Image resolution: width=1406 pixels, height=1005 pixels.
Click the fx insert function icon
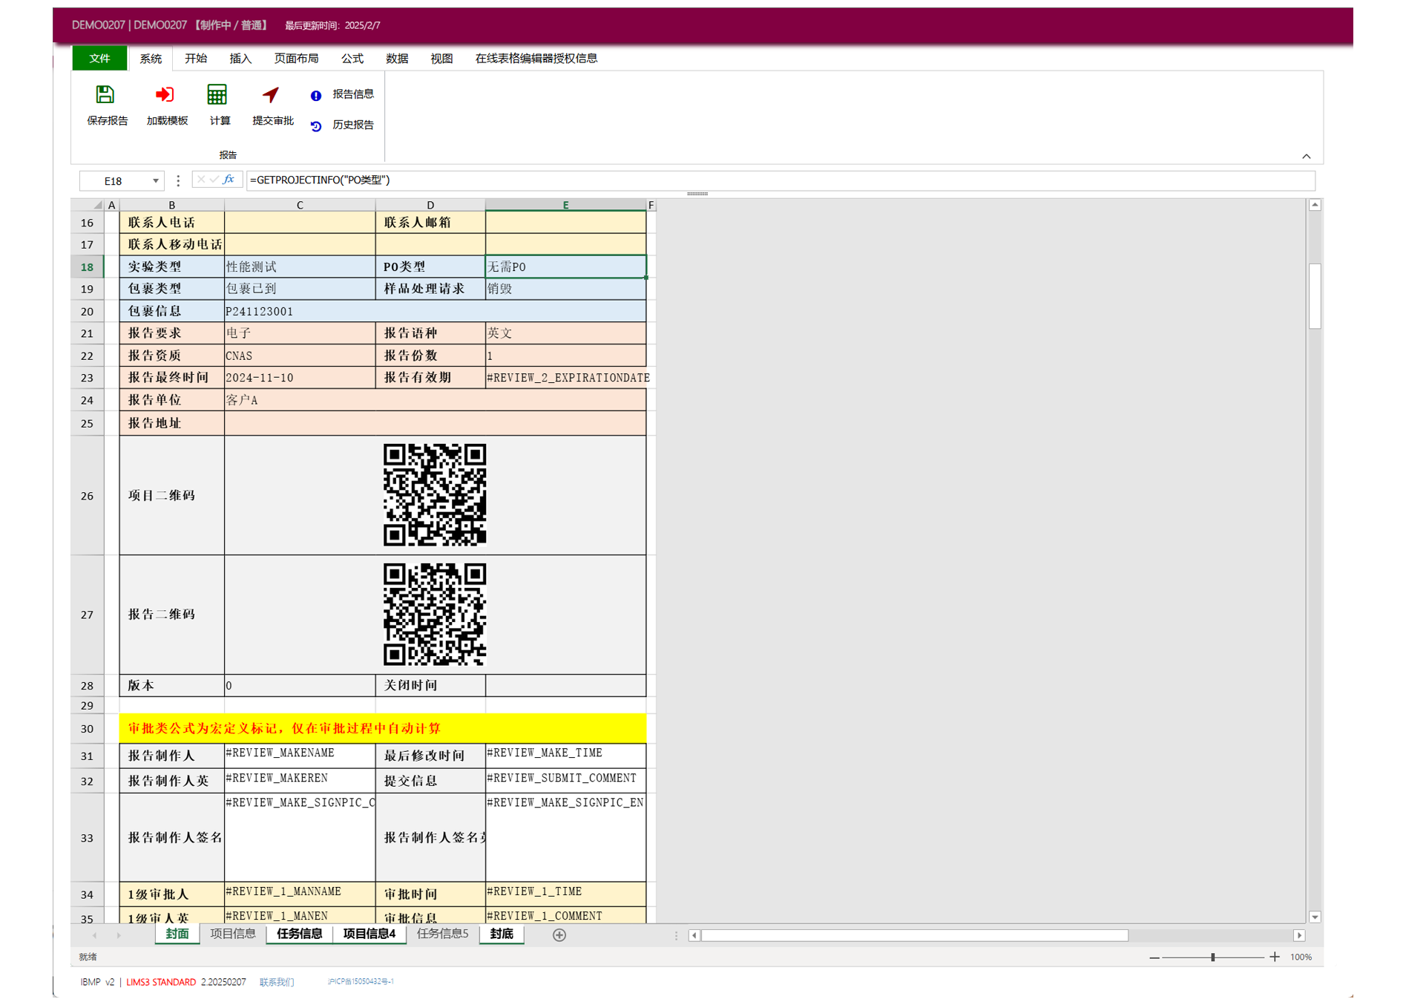click(x=229, y=180)
